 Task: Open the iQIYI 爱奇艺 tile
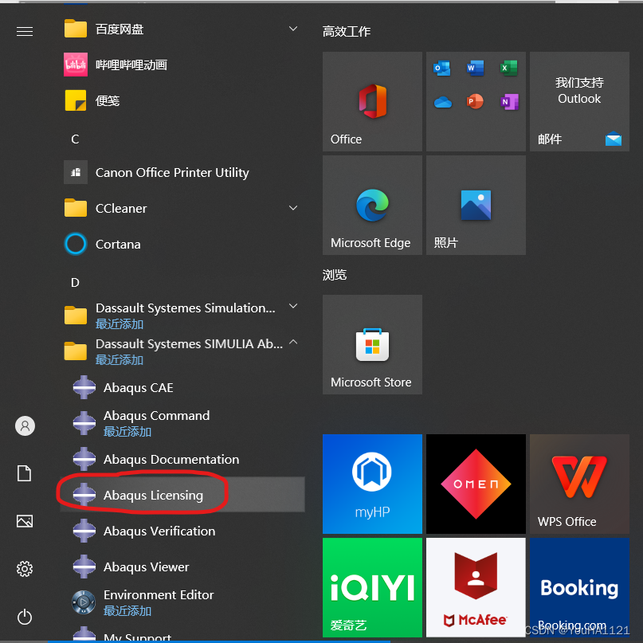[x=372, y=588]
